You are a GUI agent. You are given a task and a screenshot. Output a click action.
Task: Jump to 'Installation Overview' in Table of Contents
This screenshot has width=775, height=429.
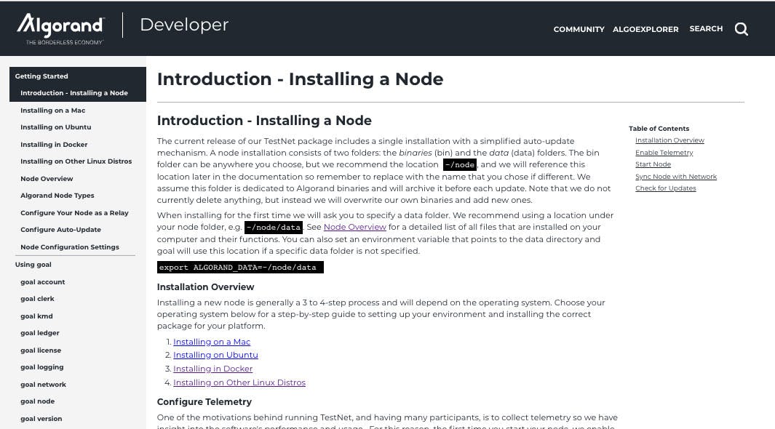(669, 140)
